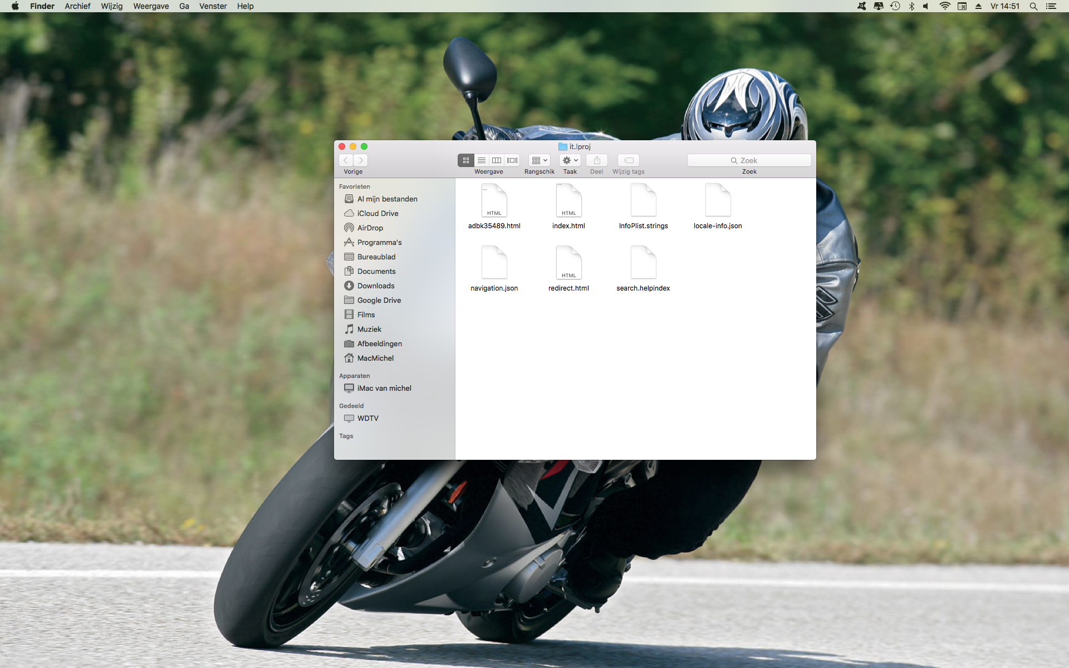The width and height of the screenshot is (1069, 668).
Task: Click the Favorieten sidebar heading
Action: coord(355,186)
